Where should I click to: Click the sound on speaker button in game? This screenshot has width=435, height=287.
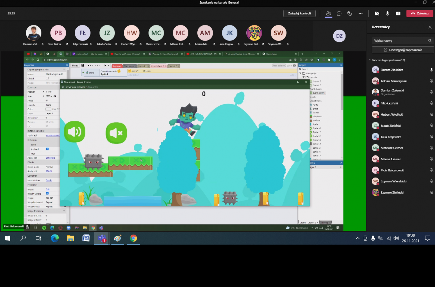74,132
